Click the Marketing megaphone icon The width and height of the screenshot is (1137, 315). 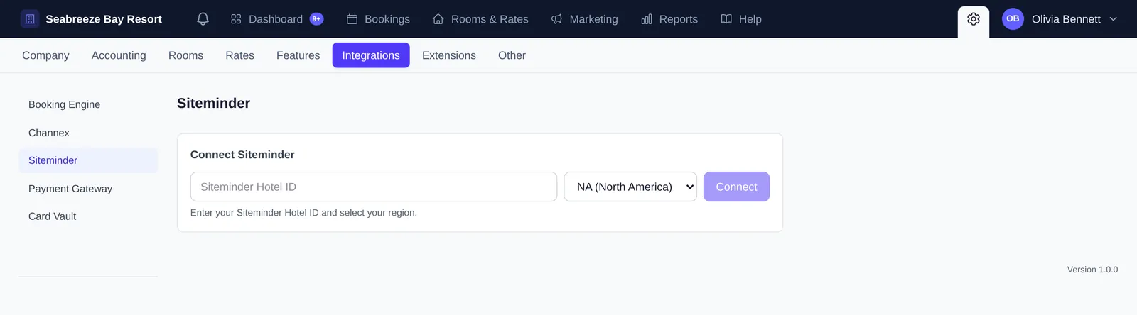[556, 19]
